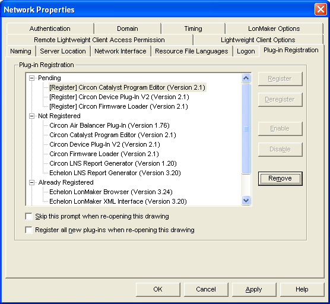This screenshot has height=304, width=330.
Task: Select Echelon LonMaker Browser (Version 3.24)
Action: coord(111,192)
